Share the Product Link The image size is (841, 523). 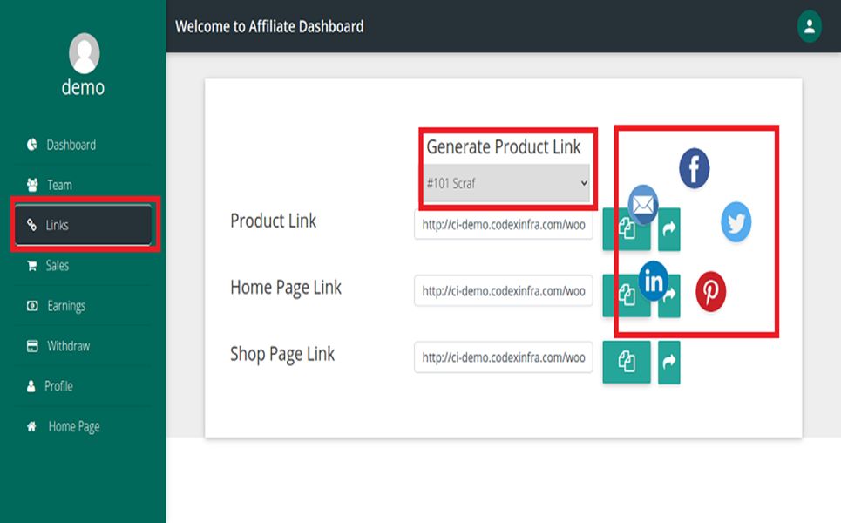click(x=668, y=229)
